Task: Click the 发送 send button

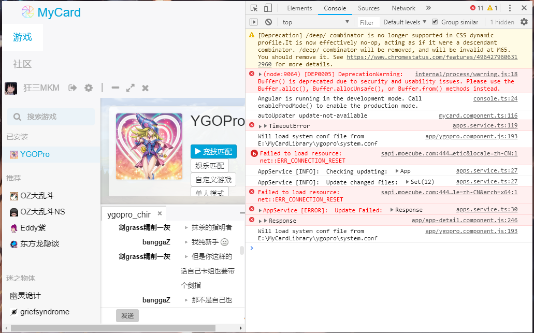Action: 127,315
